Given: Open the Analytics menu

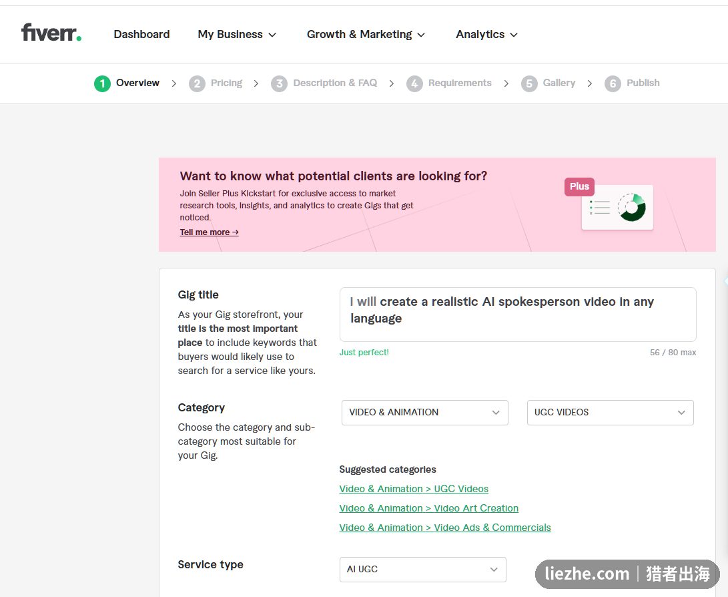Looking at the screenshot, I should (486, 34).
